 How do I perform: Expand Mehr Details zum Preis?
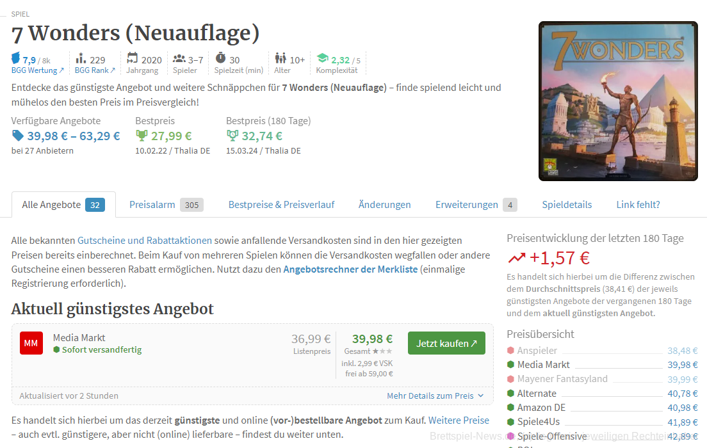(435, 396)
